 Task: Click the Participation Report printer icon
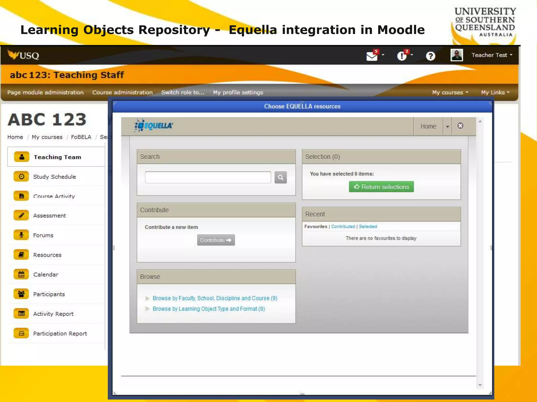[x=22, y=333]
